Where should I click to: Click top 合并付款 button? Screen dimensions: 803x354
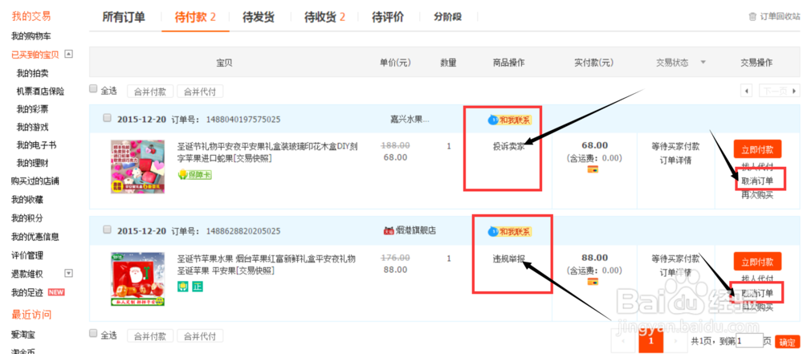[150, 92]
